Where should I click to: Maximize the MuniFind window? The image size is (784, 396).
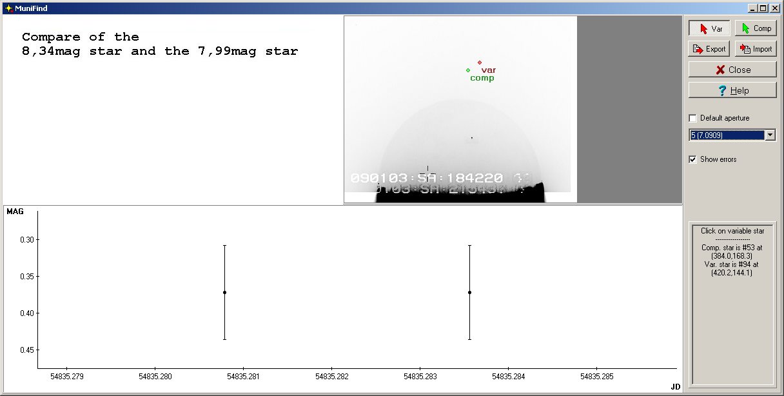[763, 8]
